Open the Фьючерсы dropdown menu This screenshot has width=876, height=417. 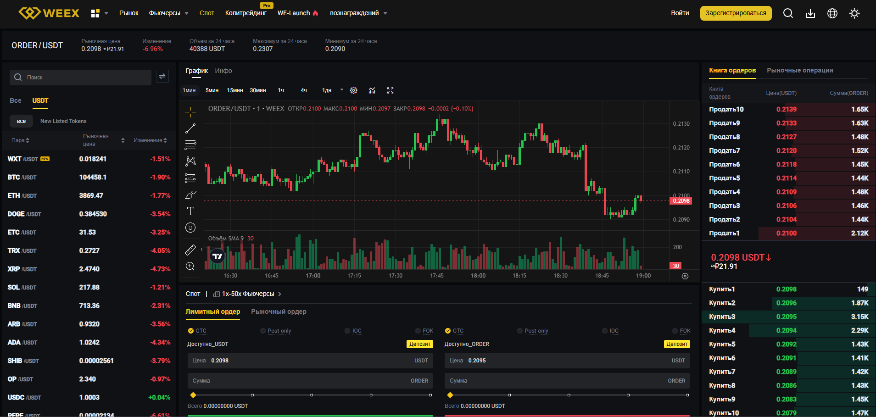click(168, 13)
